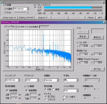Viewport: 107px width, 104px height.
Task: Click the 入力Vol. slider handle
Action: click(28, 12)
